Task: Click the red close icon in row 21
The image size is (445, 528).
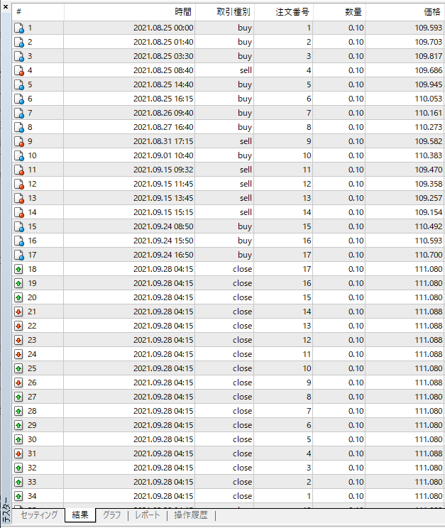Action: (x=19, y=312)
